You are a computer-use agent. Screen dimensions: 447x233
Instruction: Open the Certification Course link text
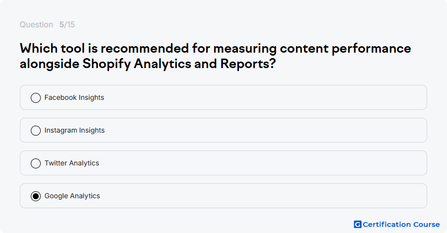click(401, 225)
